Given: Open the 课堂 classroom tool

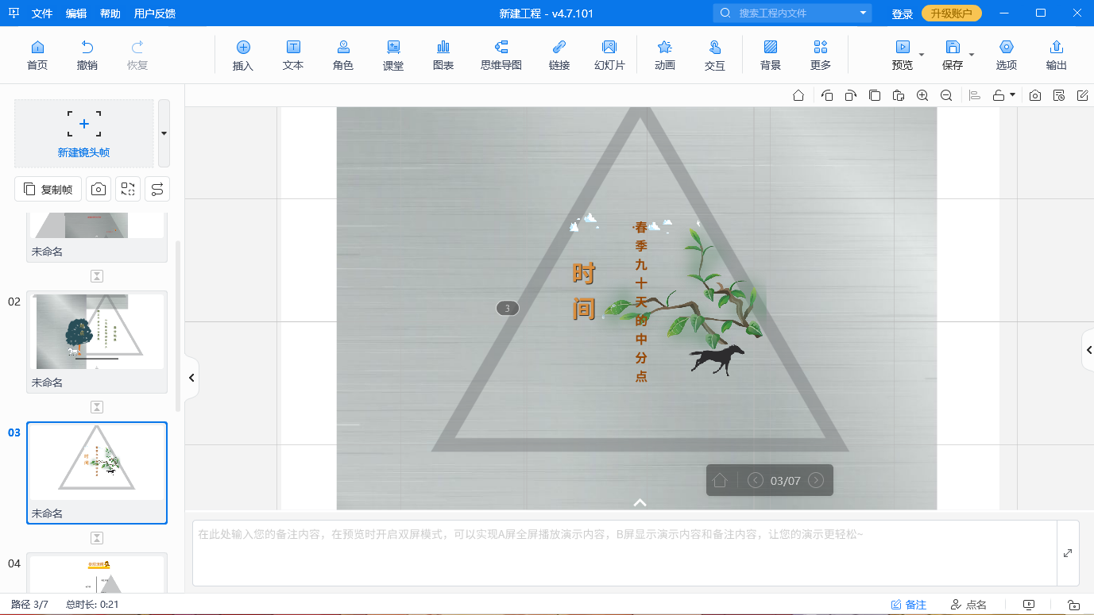Looking at the screenshot, I should (x=393, y=55).
